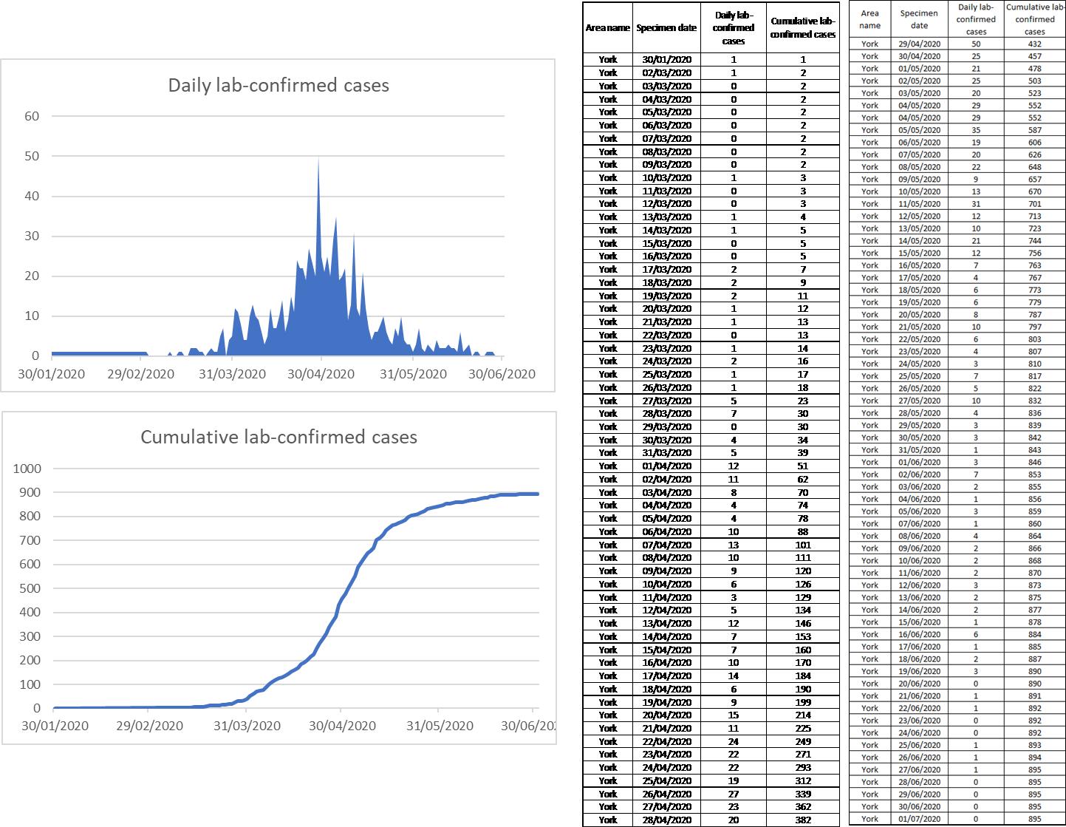This screenshot has height=827, width=1066.
Task: Click date cell 16/06/2020 in right table
Action: click(x=919, y=634)
